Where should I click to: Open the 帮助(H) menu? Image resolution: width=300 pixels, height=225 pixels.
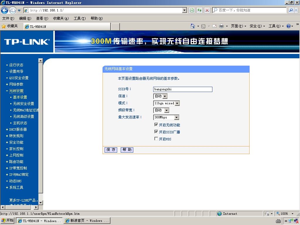click(97, 18)
